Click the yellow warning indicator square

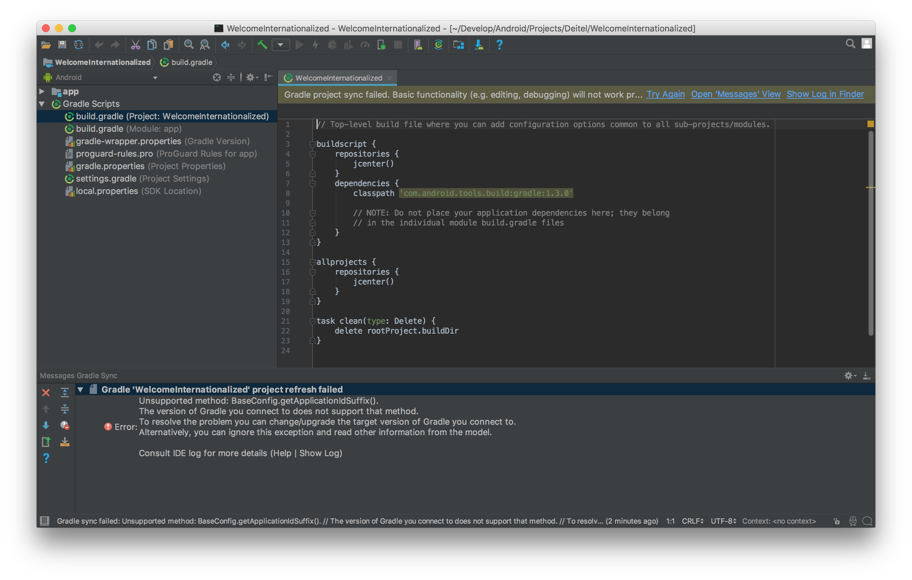870,124
